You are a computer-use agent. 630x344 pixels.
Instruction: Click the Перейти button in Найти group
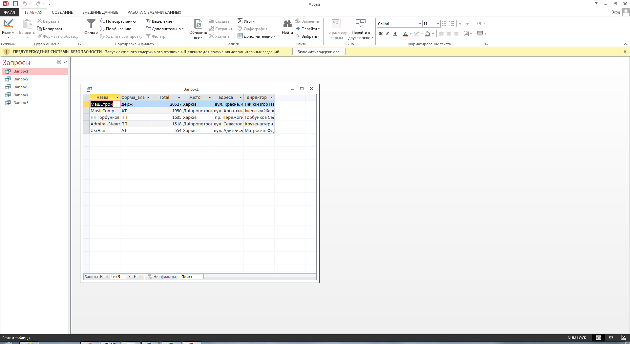[x=308, y=29]
